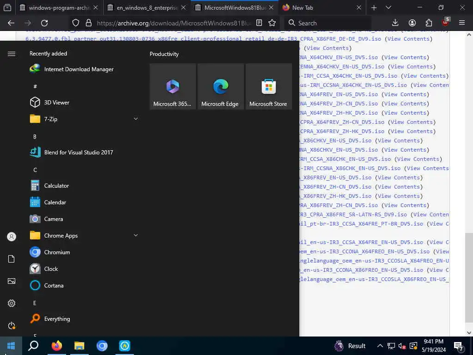Screen dimensions: 473x355
Task: Click the Result widget in taskbar
Action: pyautogui.click(x=350, y=346)
